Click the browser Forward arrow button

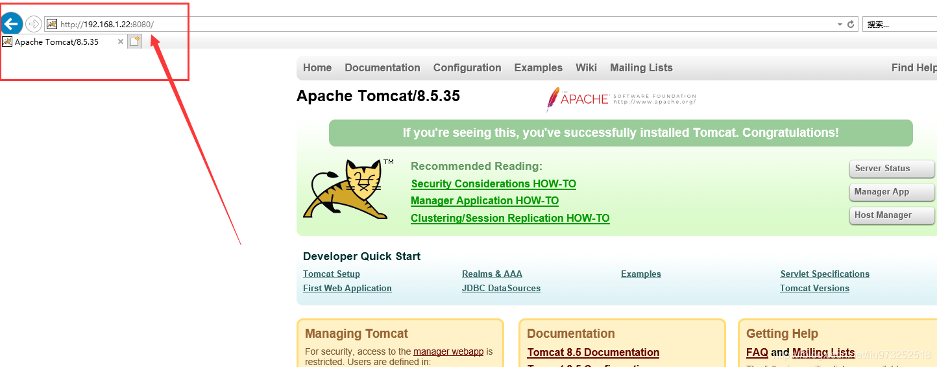pos(34,24)
